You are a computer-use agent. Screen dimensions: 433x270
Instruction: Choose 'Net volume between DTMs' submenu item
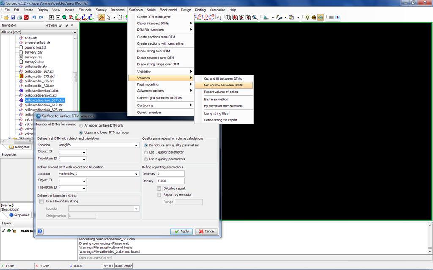pos(223,85)
